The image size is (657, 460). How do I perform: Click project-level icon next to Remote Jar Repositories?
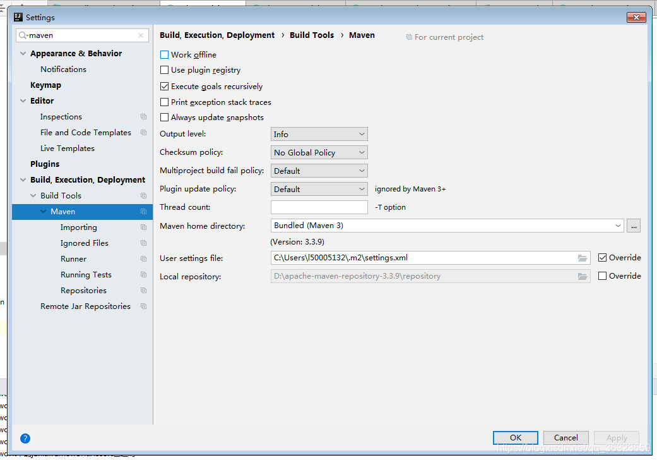click(144, 306)
